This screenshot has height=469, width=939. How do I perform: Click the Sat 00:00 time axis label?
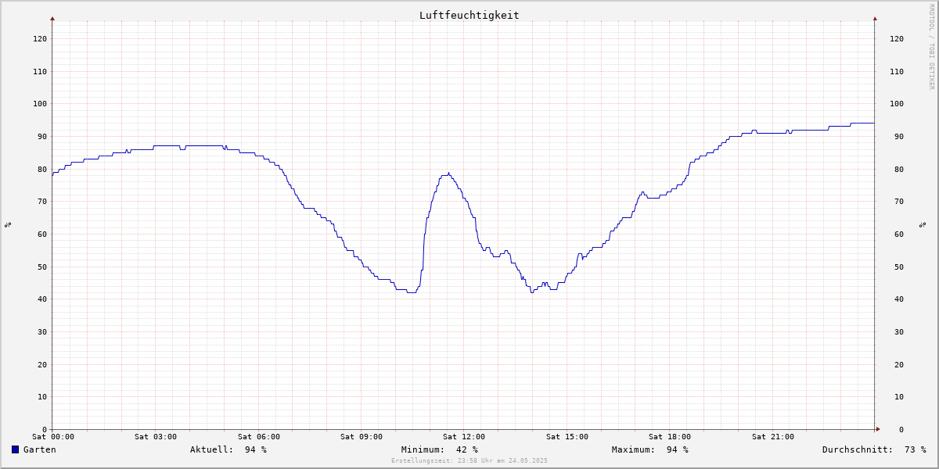click(53, 437)
